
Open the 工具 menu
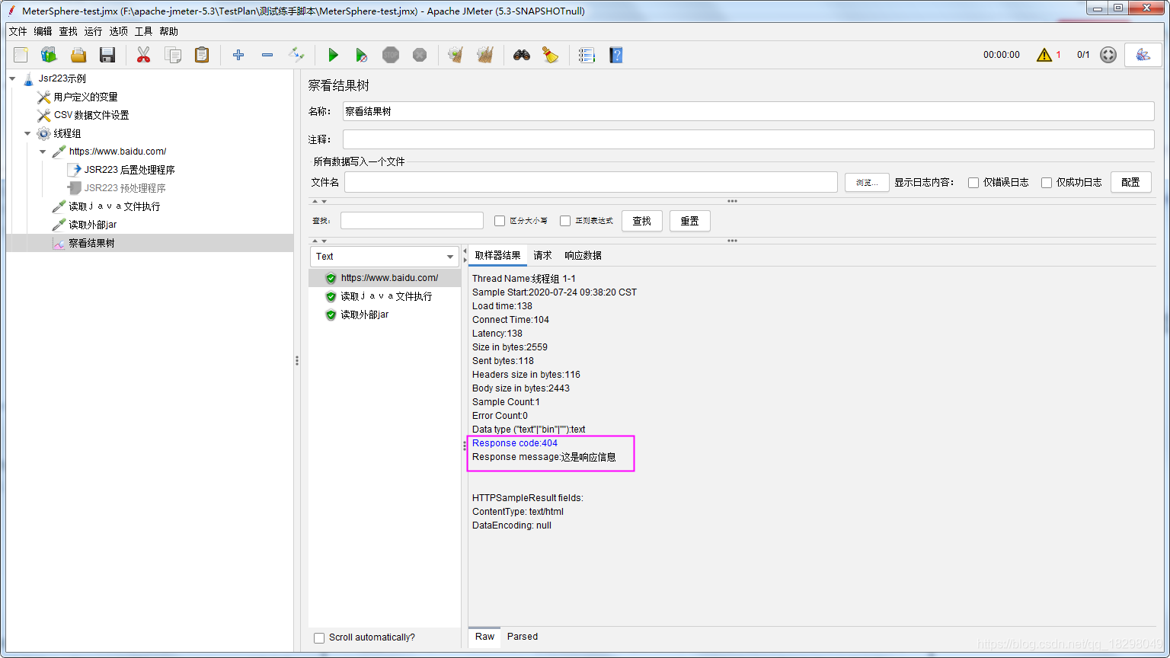point(143,31)
